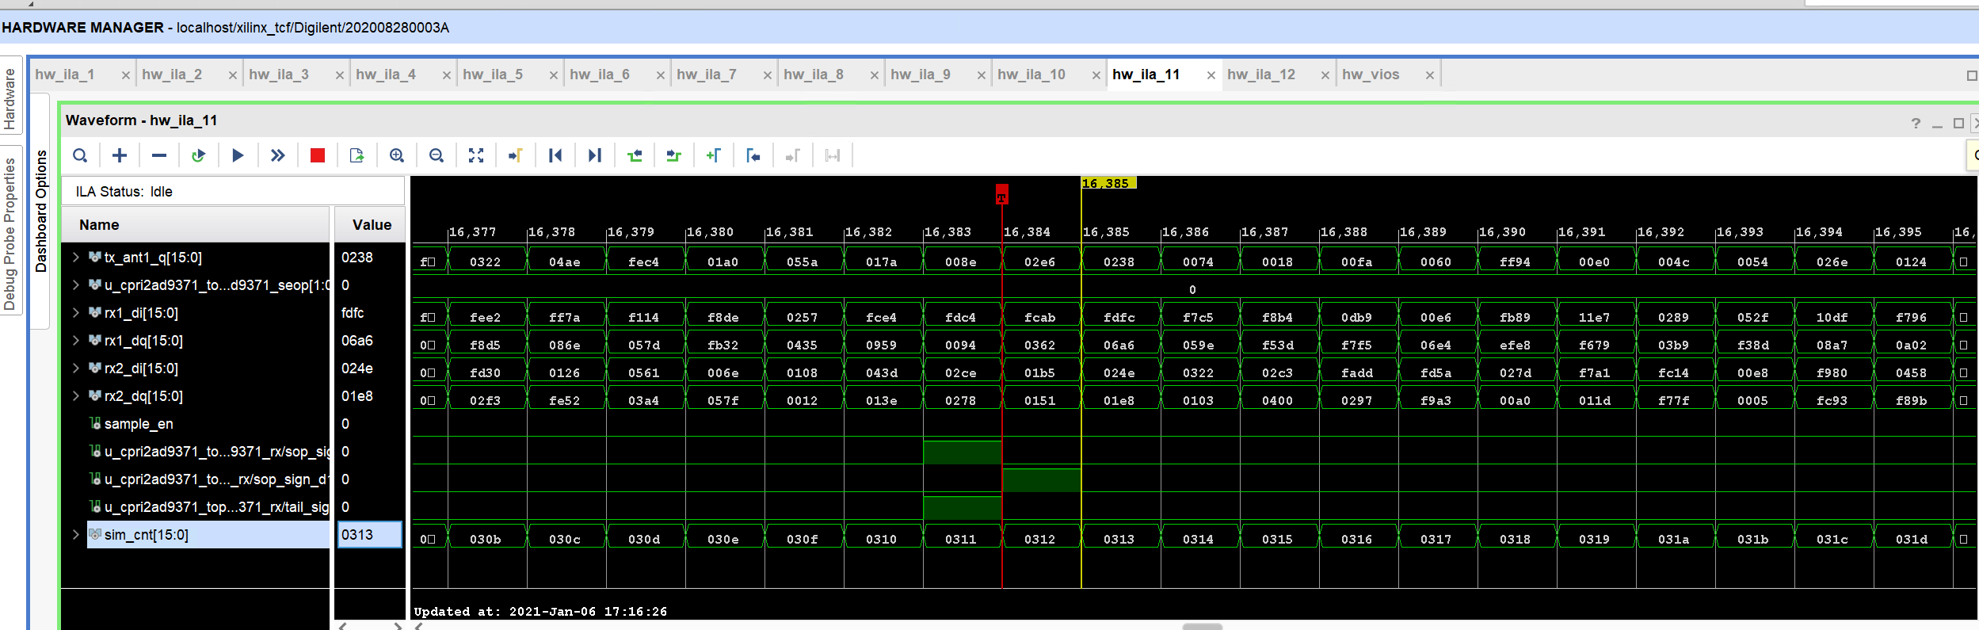1979x630 pixels.
Task: Click the Name column header
Action: pyautogui.click(x=195, y=225)
